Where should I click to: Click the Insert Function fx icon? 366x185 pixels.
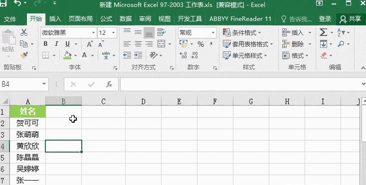coord(109,84)
